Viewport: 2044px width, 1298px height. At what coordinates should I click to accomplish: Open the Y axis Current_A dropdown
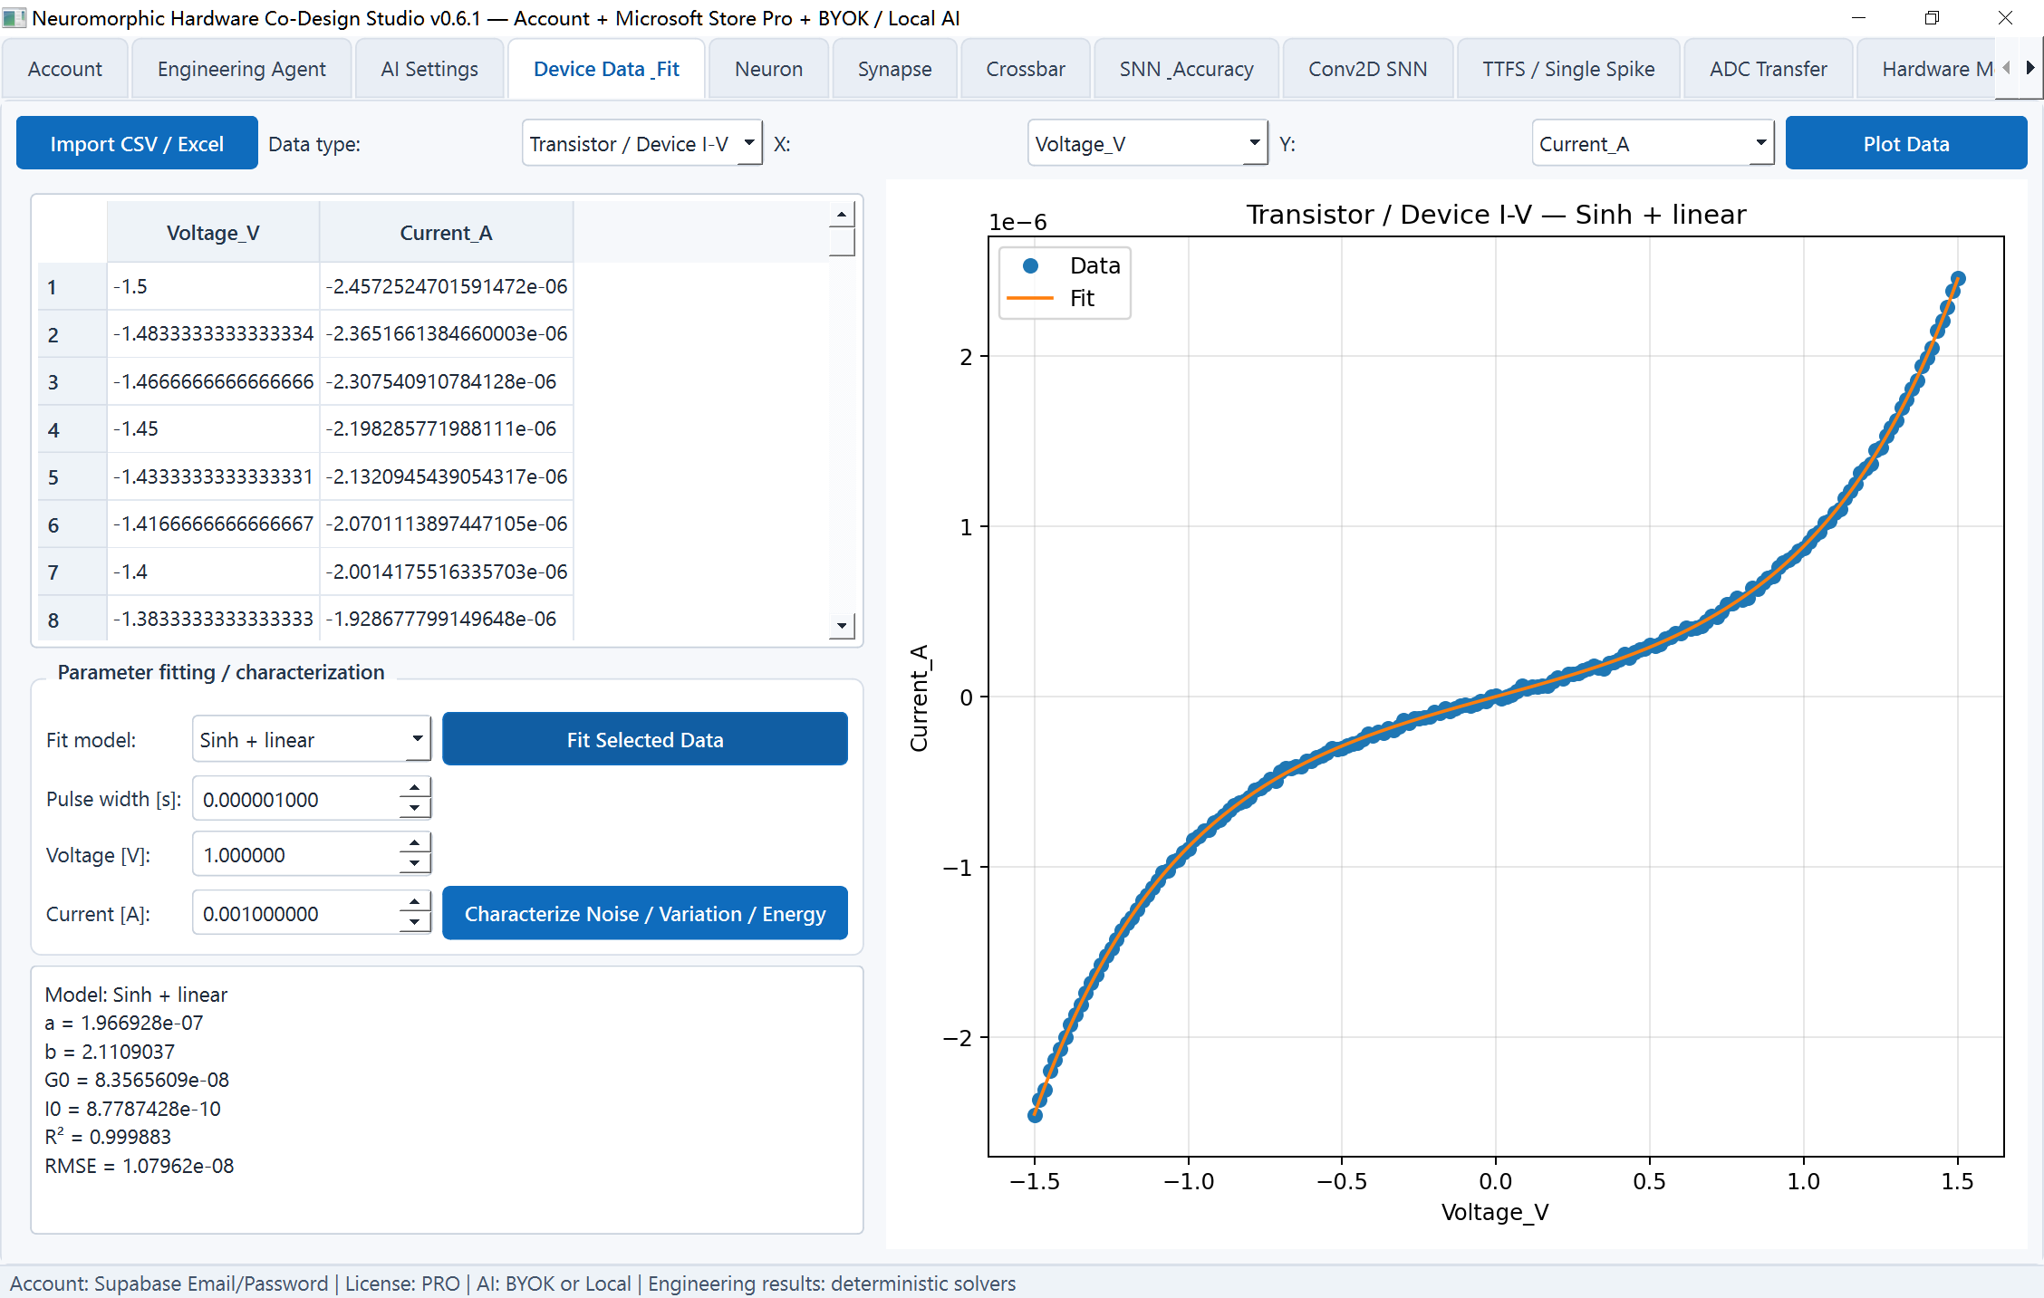1652,144
